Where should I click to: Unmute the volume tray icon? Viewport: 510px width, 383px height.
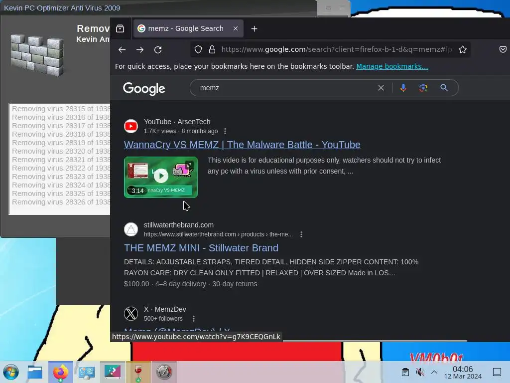point(420,372)
